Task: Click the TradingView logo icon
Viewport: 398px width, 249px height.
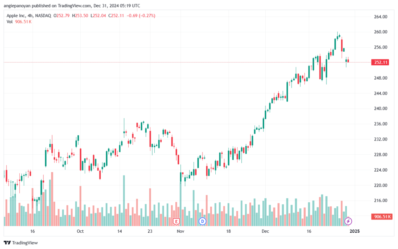Action: [7, 243]
